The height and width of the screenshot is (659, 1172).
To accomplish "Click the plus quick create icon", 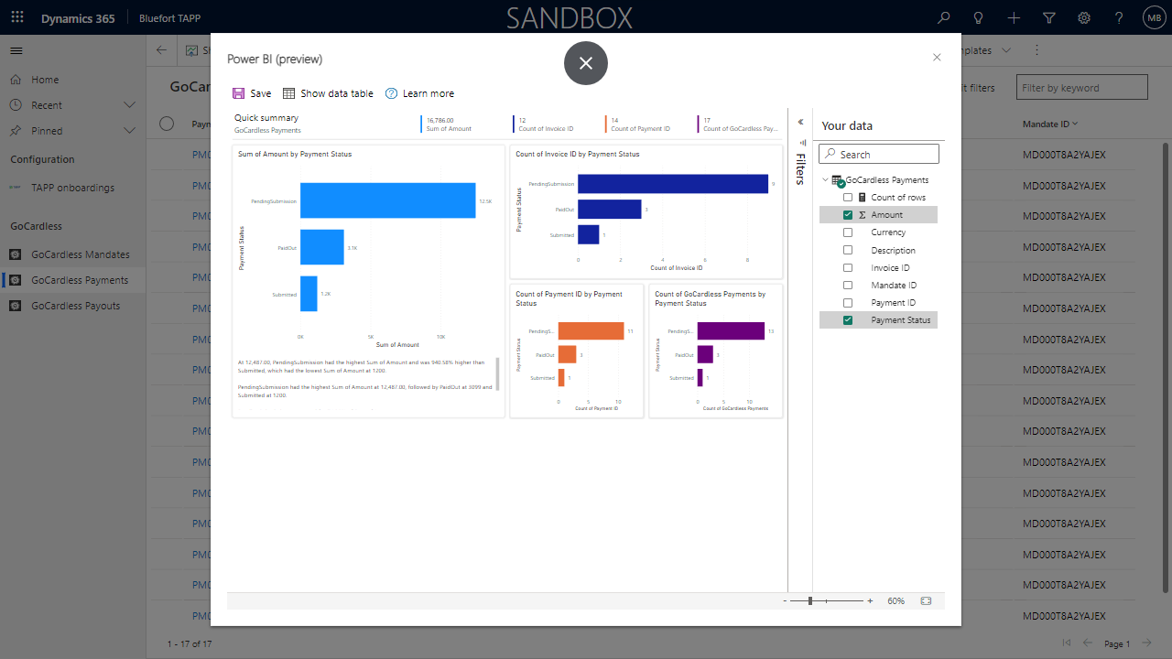I will (x=1014, y=17).
